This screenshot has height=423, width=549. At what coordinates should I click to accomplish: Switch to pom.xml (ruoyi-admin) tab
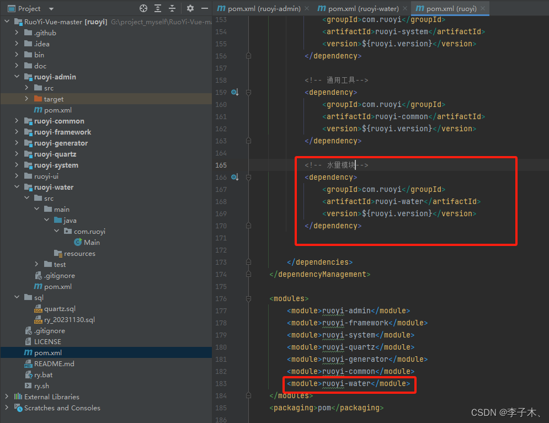[264, 8]
